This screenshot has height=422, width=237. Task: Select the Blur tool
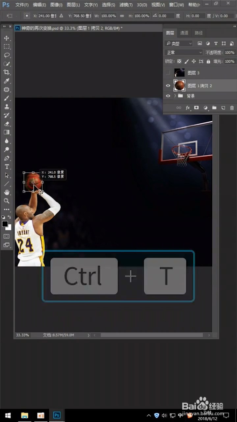pyautogui.click(x=7, y=141)
